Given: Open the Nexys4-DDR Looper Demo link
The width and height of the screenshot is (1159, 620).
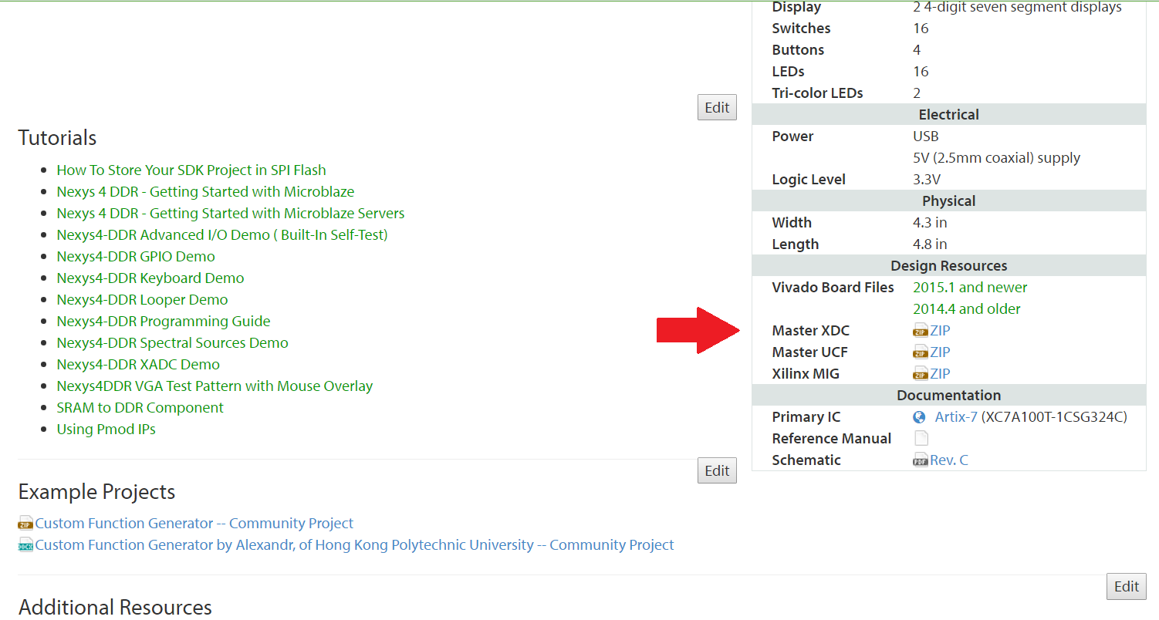Looking at the screenshot, I should (x=142, y=300).
